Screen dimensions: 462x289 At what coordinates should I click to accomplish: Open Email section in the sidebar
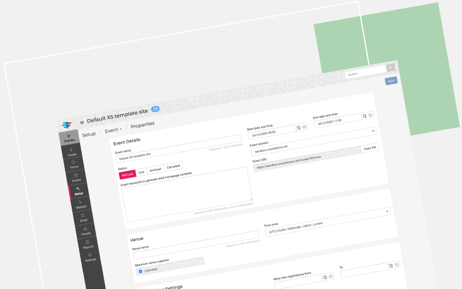point(83,217)
